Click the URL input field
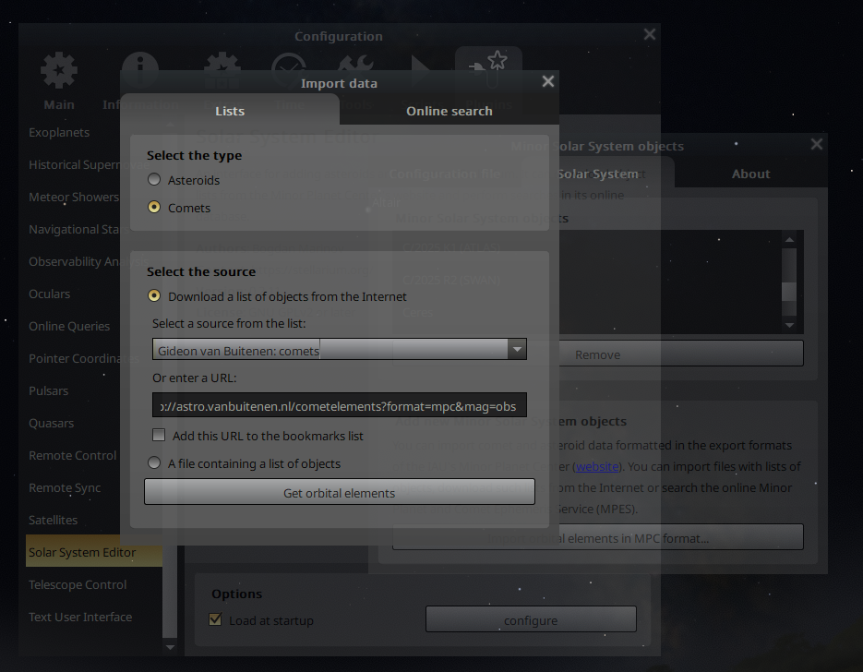 pos(339,405)
